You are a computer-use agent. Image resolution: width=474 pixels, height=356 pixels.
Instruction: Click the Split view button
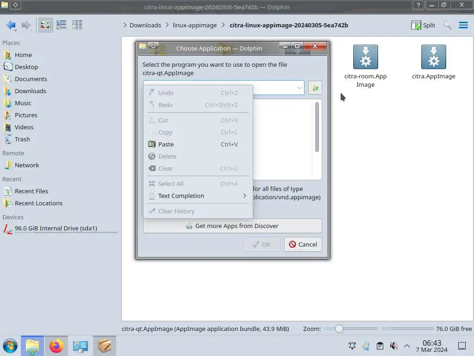tap(423, 25)
